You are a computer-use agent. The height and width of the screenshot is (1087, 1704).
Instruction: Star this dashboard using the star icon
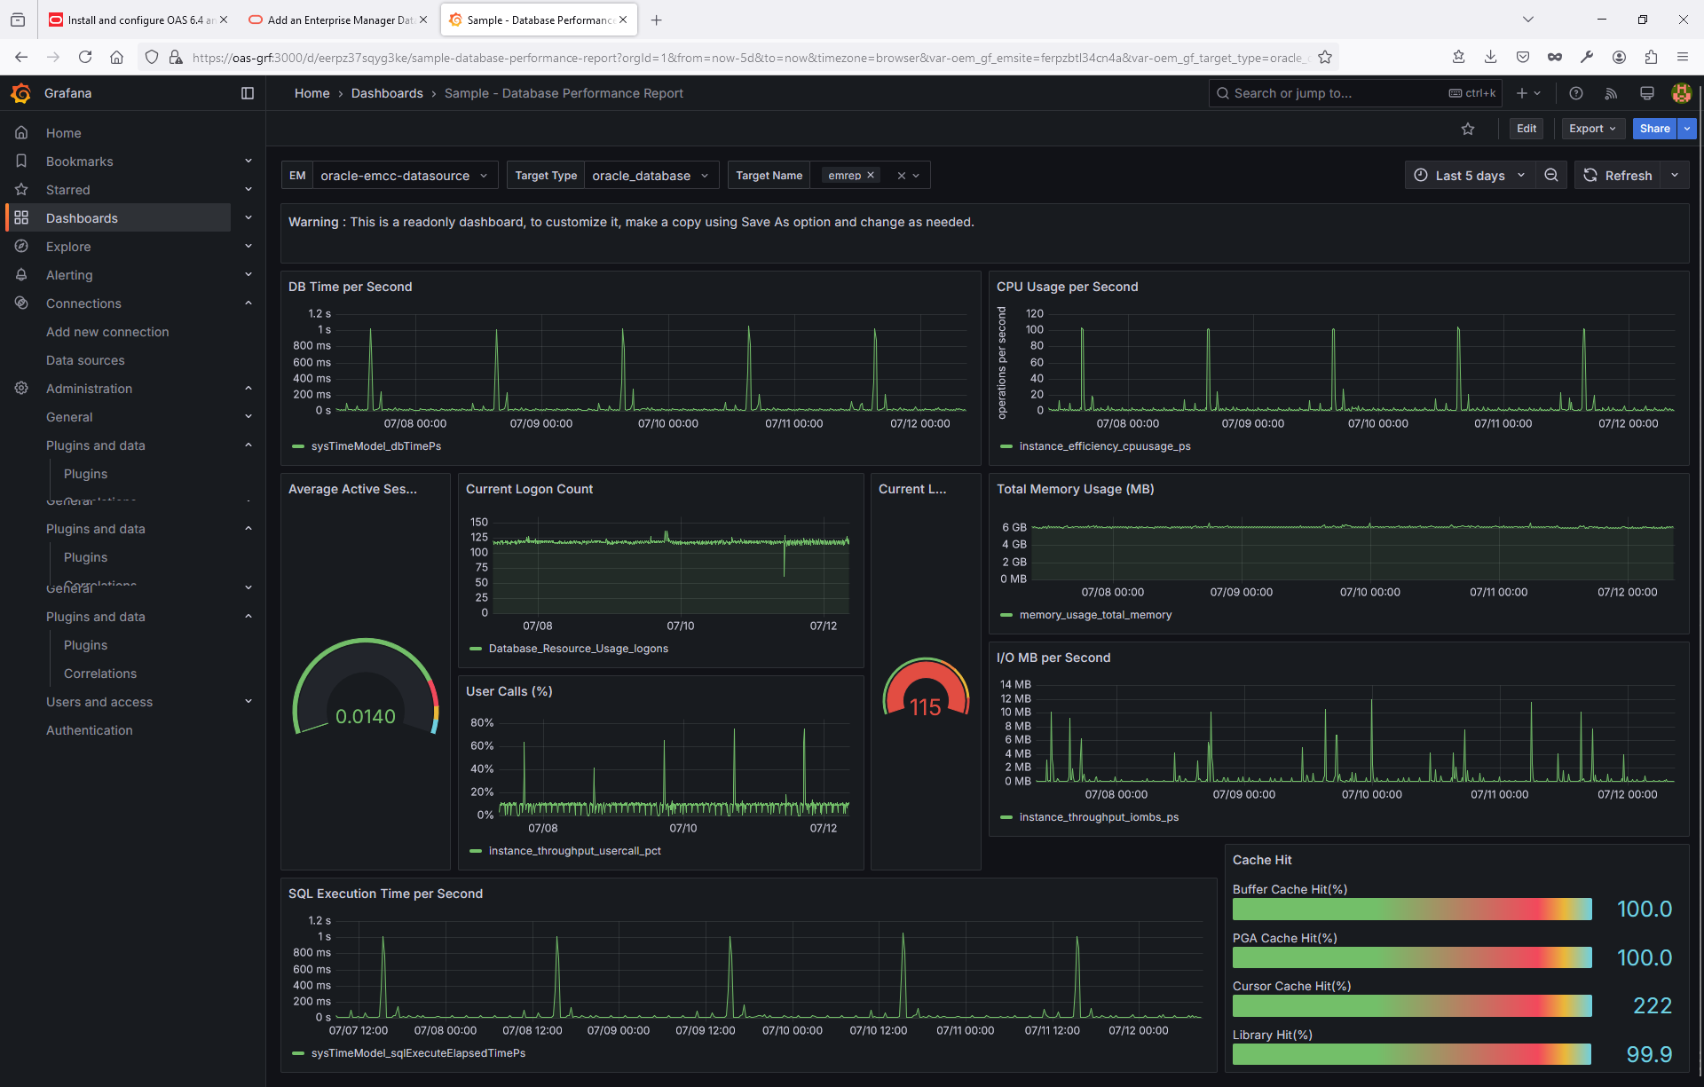coord(1469,128)
